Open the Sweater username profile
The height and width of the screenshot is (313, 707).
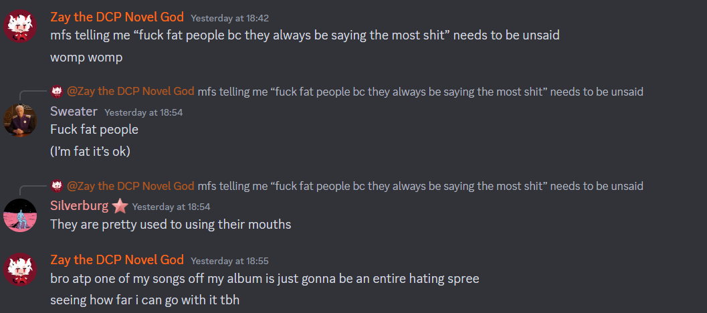pyautogui.click(x=74, y=111)
